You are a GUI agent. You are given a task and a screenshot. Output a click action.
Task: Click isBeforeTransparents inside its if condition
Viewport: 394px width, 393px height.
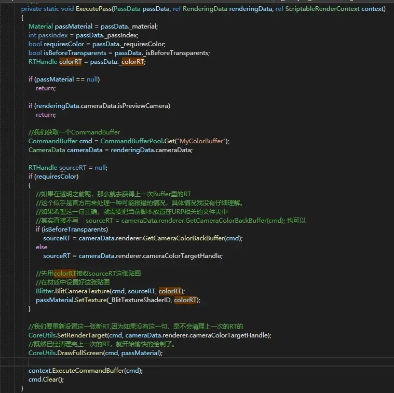click(x=75, y=229)
